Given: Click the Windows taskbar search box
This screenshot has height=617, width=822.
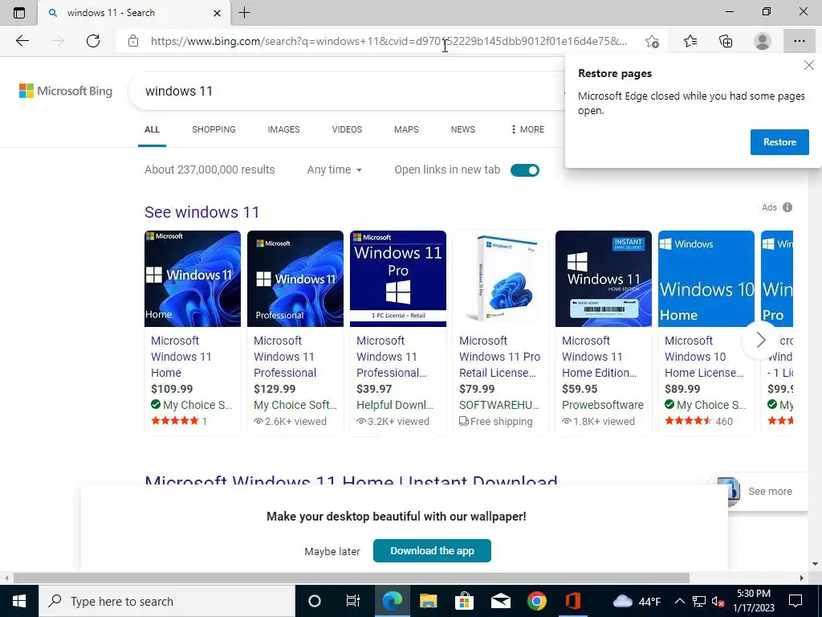Looking at the screenshot, I should [167, 601].
